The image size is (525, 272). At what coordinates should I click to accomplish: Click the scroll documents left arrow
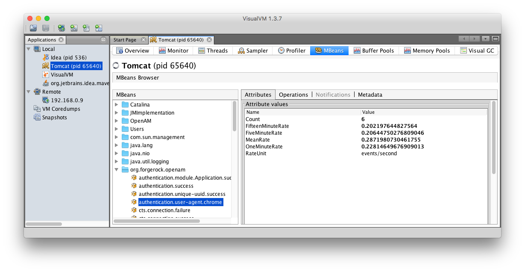click(x=464, y=39)
